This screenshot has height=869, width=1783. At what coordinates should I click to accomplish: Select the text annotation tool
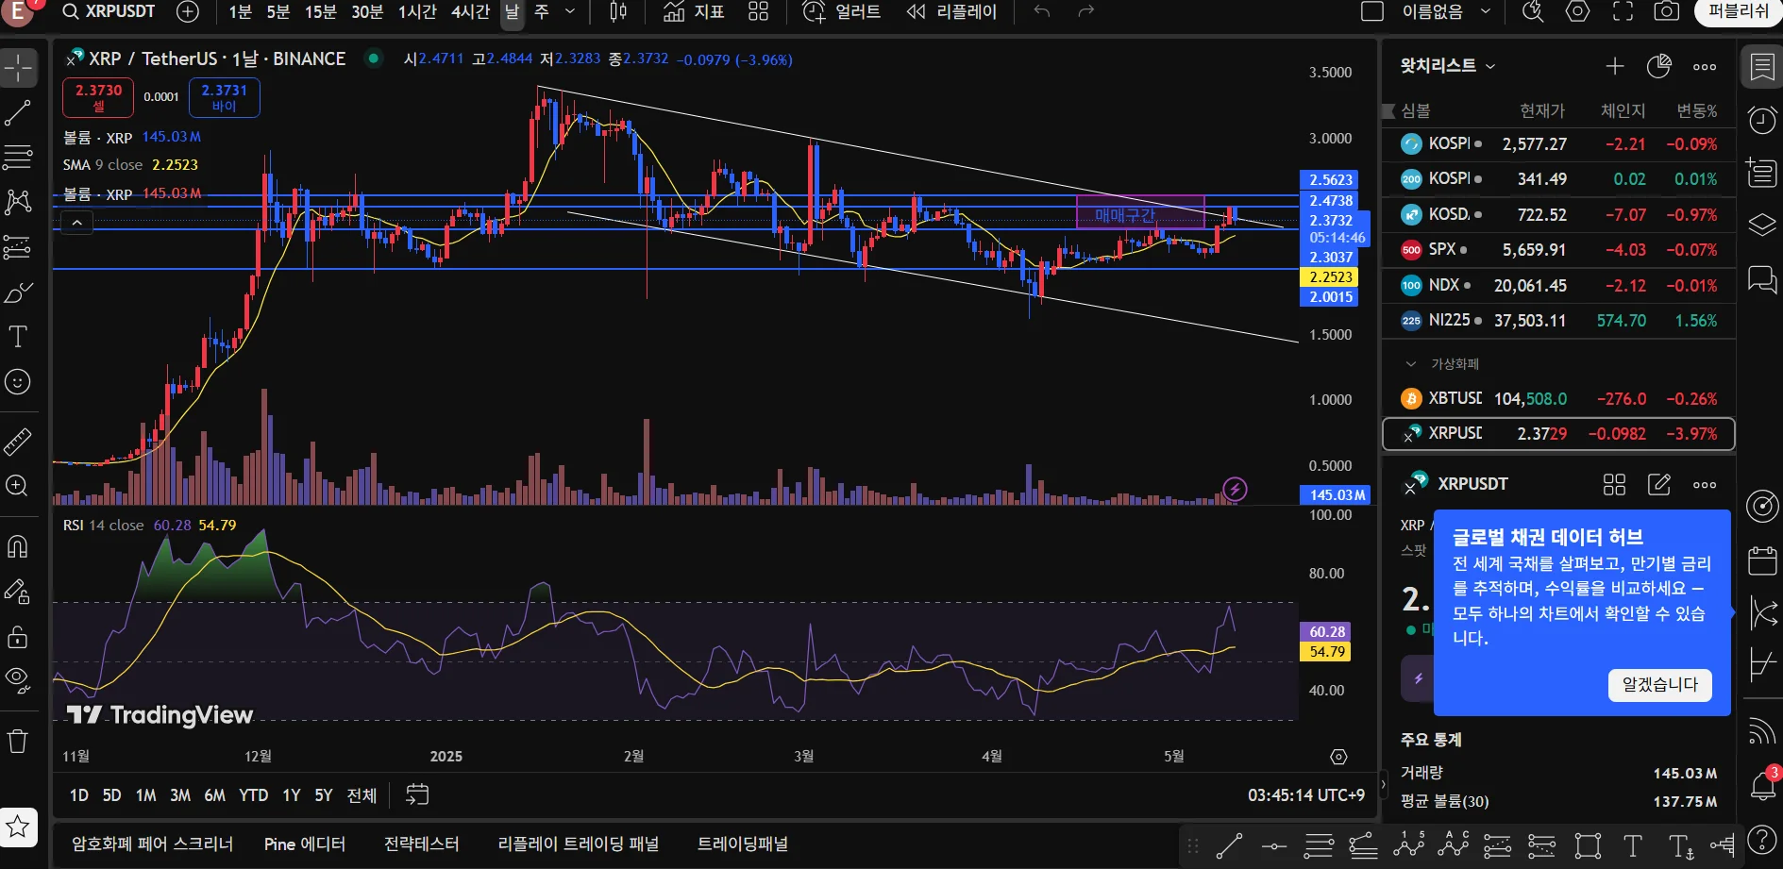click(x=18, y=337)
